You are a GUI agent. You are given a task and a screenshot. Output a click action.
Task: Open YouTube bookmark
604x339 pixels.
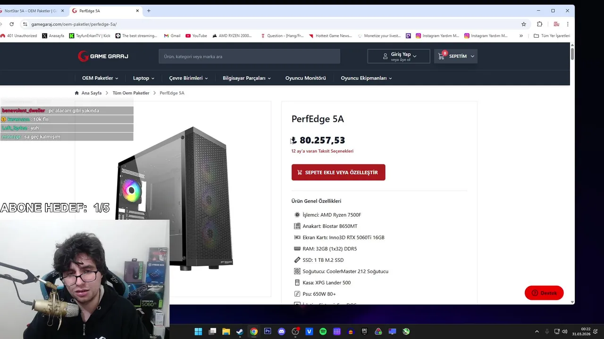click(196, 36)
